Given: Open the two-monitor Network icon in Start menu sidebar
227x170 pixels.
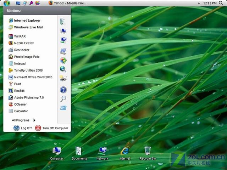Looking at the screenshot, I should pos(63,40).
